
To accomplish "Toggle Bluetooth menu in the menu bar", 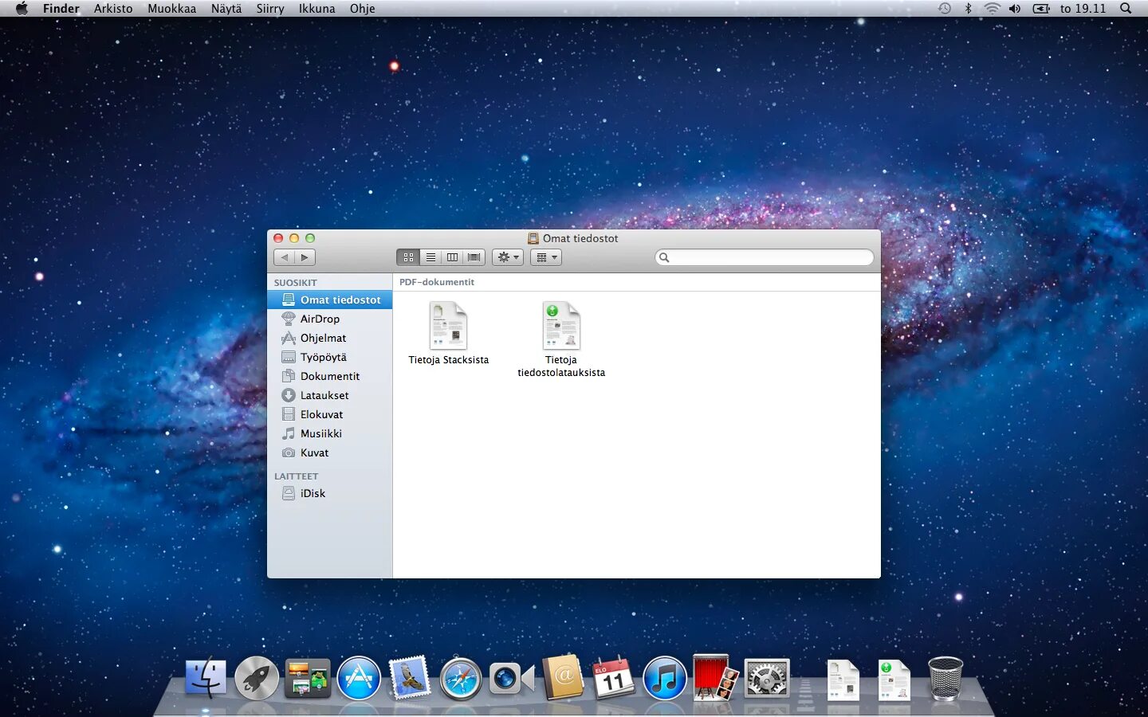I will click(969, 9).
